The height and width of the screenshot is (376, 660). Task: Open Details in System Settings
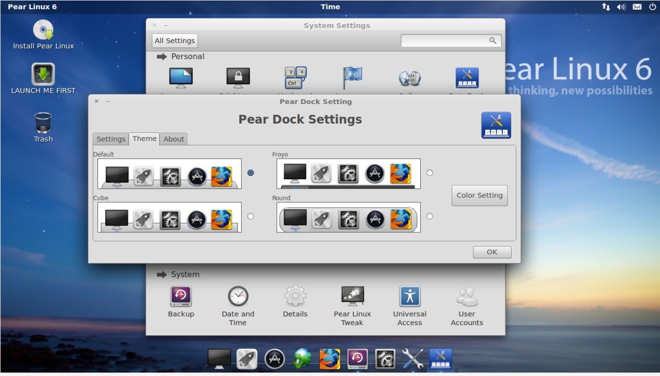point(295,302)
